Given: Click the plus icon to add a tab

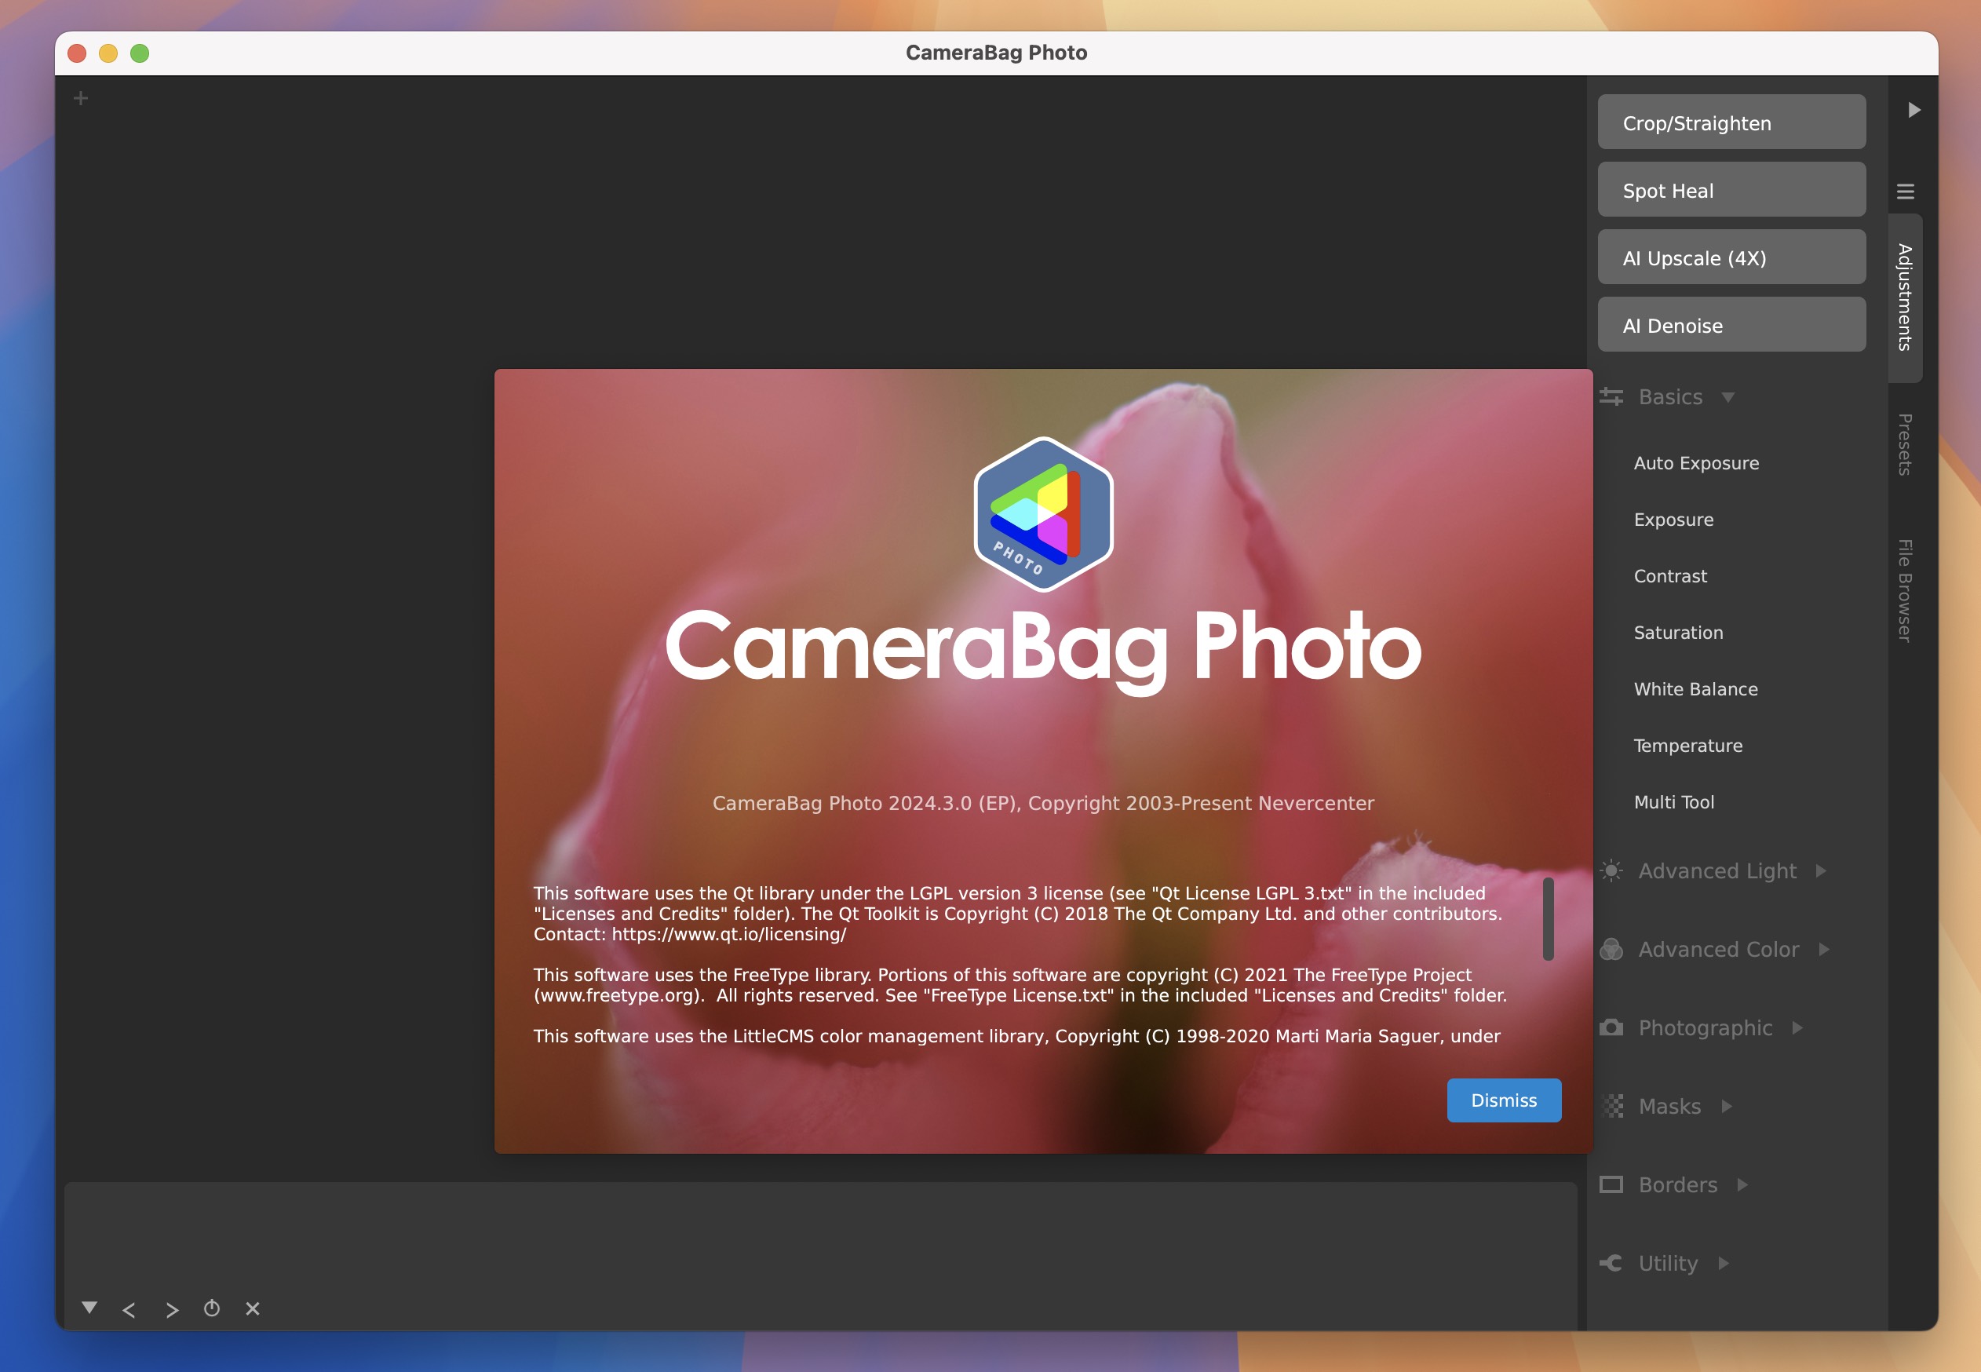Looking at the screenshot, I should pyautogui.click(x=81, y=98).
